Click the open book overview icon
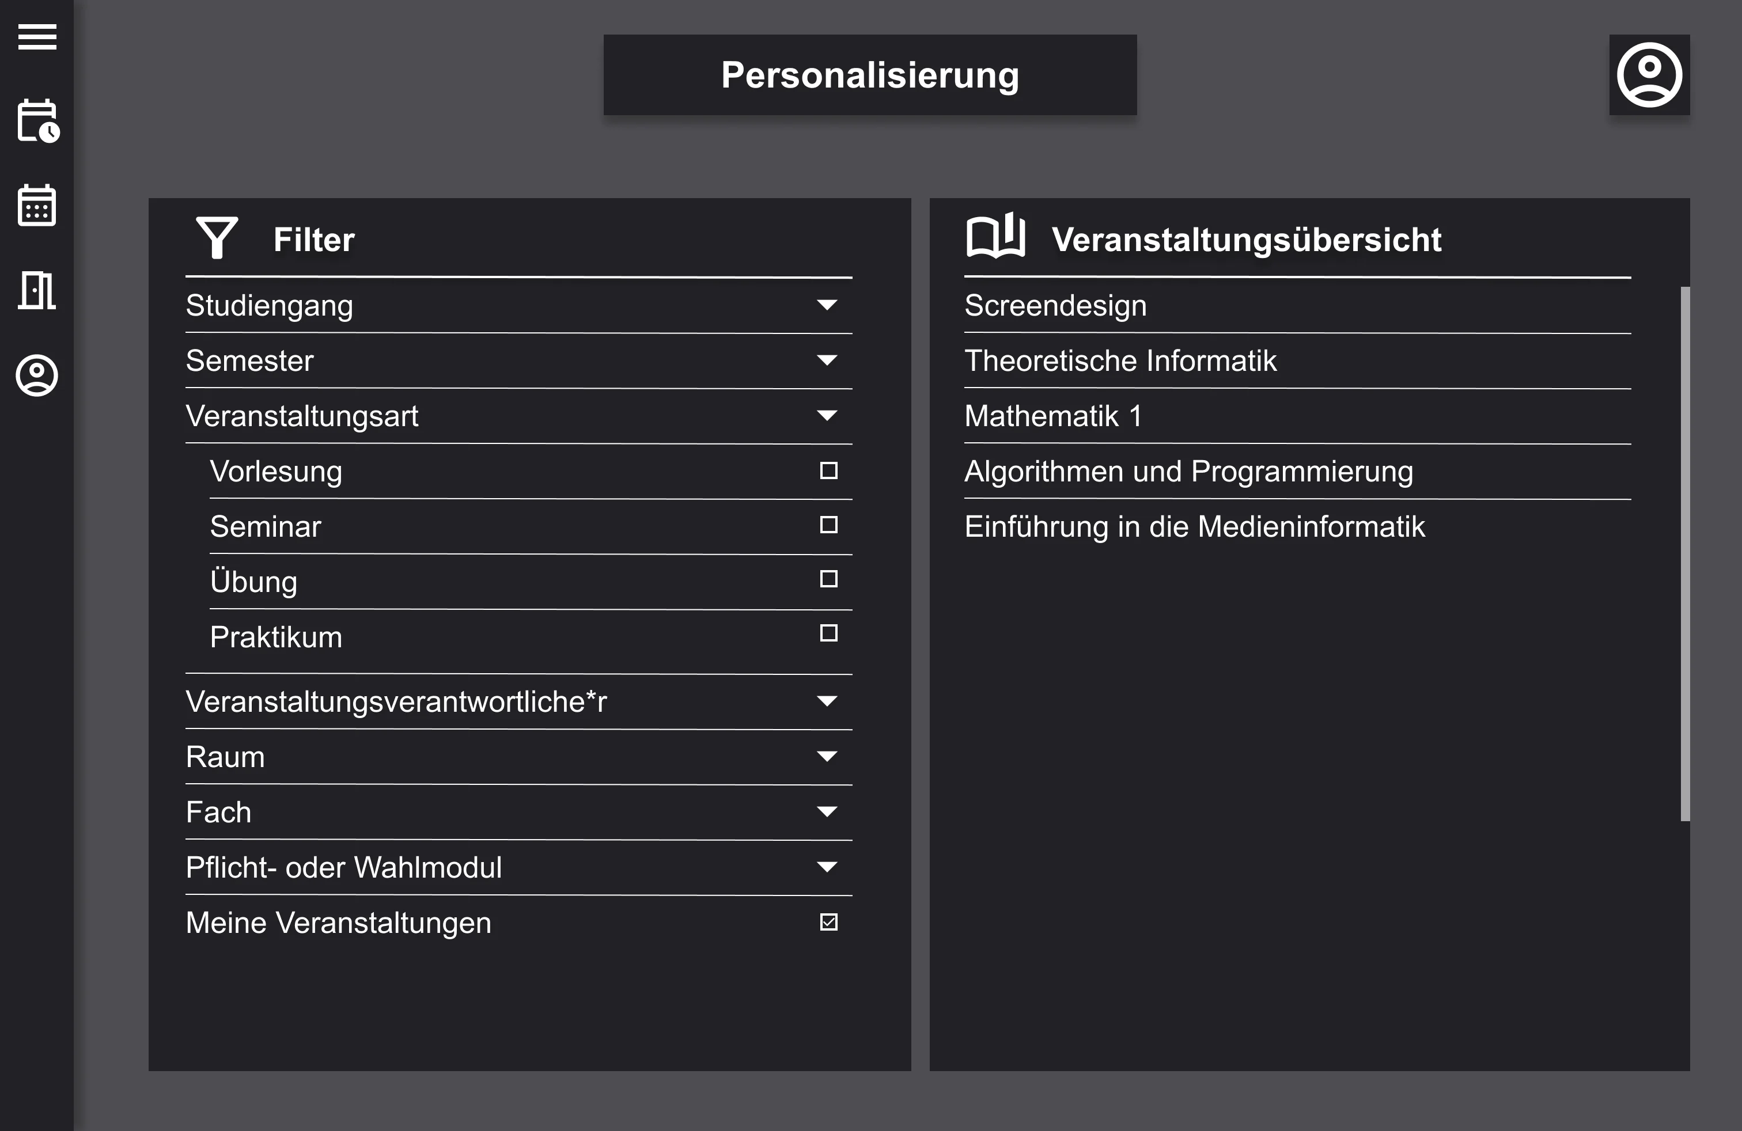The height and width of the screenshot is (1131, 1742). pyautogui.click(x=995, y=236)
